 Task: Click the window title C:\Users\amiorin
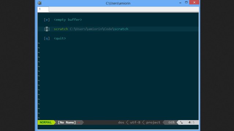click(118, 3)
